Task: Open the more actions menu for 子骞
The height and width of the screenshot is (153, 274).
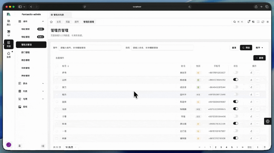Action: pos(257,116)
